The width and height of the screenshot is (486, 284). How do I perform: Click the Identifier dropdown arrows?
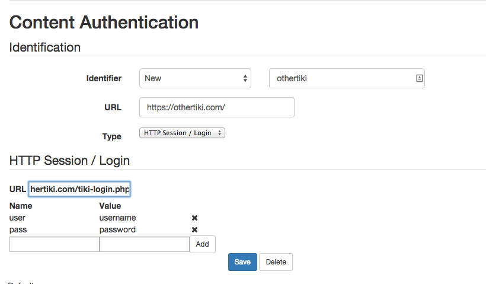point(245,78)
